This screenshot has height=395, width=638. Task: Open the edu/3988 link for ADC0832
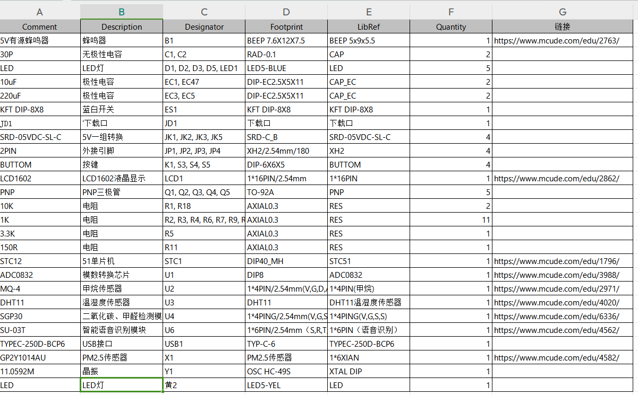556,275
